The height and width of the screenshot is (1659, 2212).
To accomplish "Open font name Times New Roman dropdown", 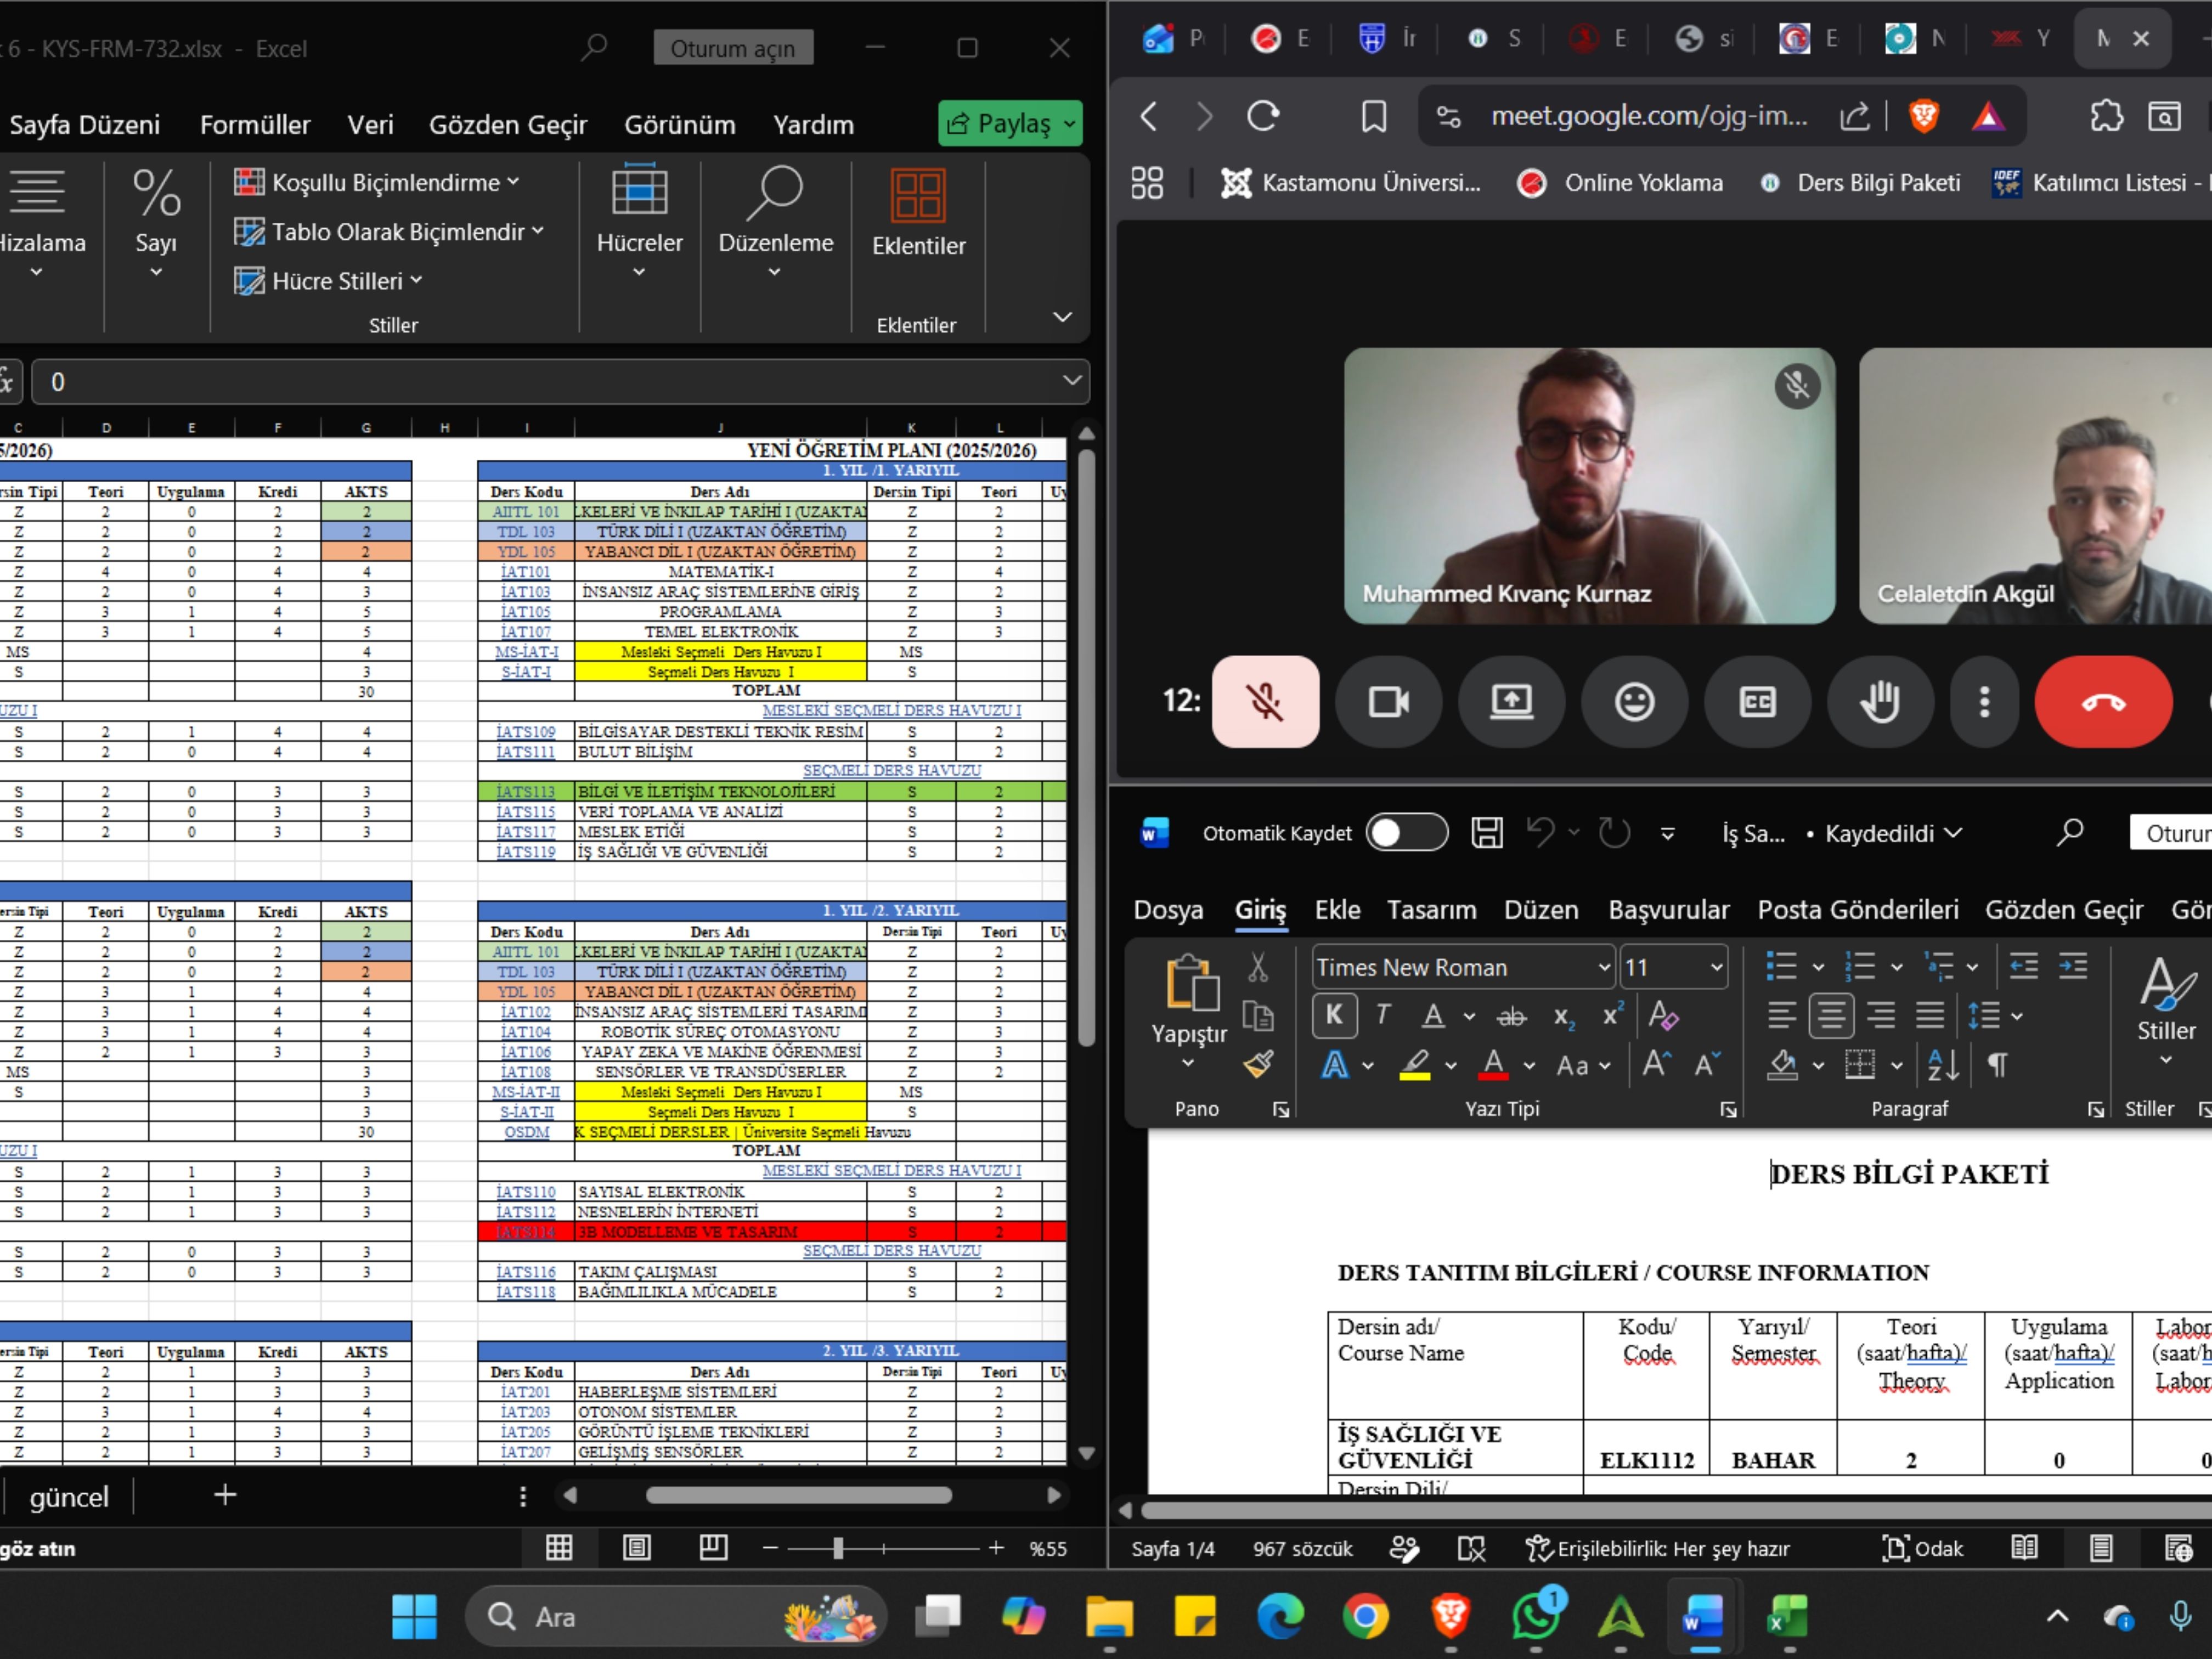I will [1603, 967].
